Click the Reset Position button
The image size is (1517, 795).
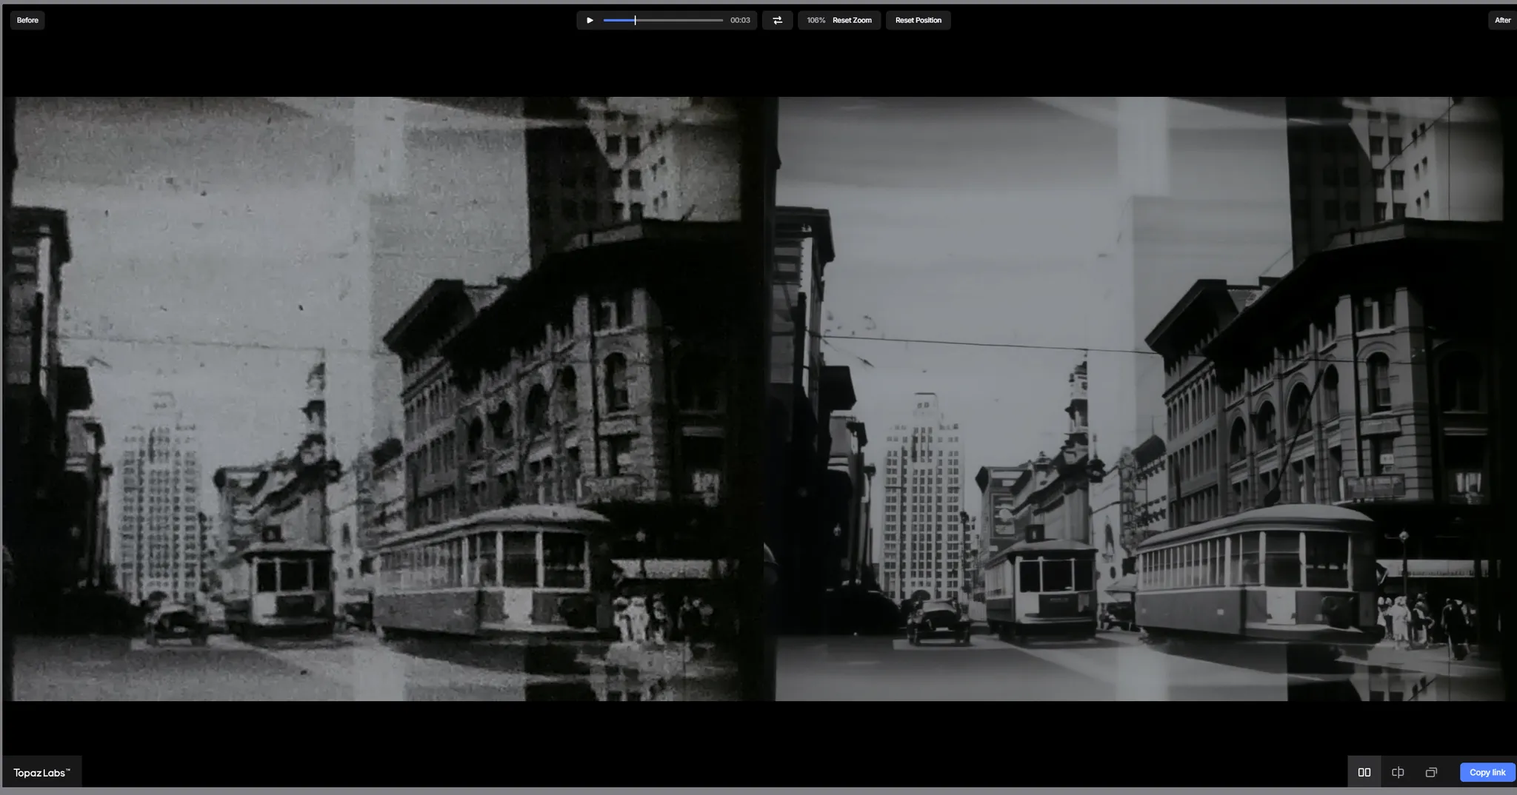(918, 20)
